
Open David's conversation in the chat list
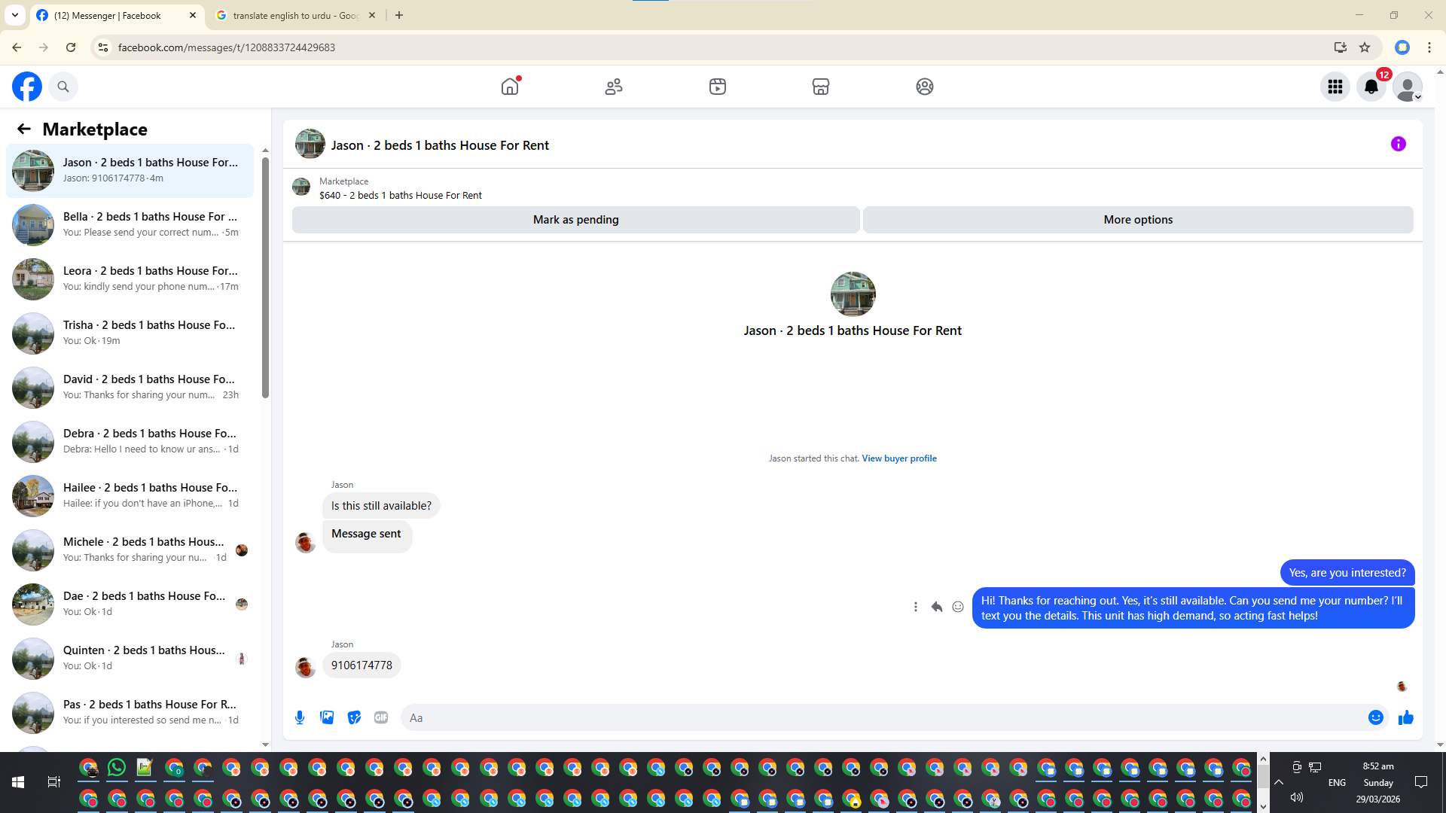tap(130, 387)
